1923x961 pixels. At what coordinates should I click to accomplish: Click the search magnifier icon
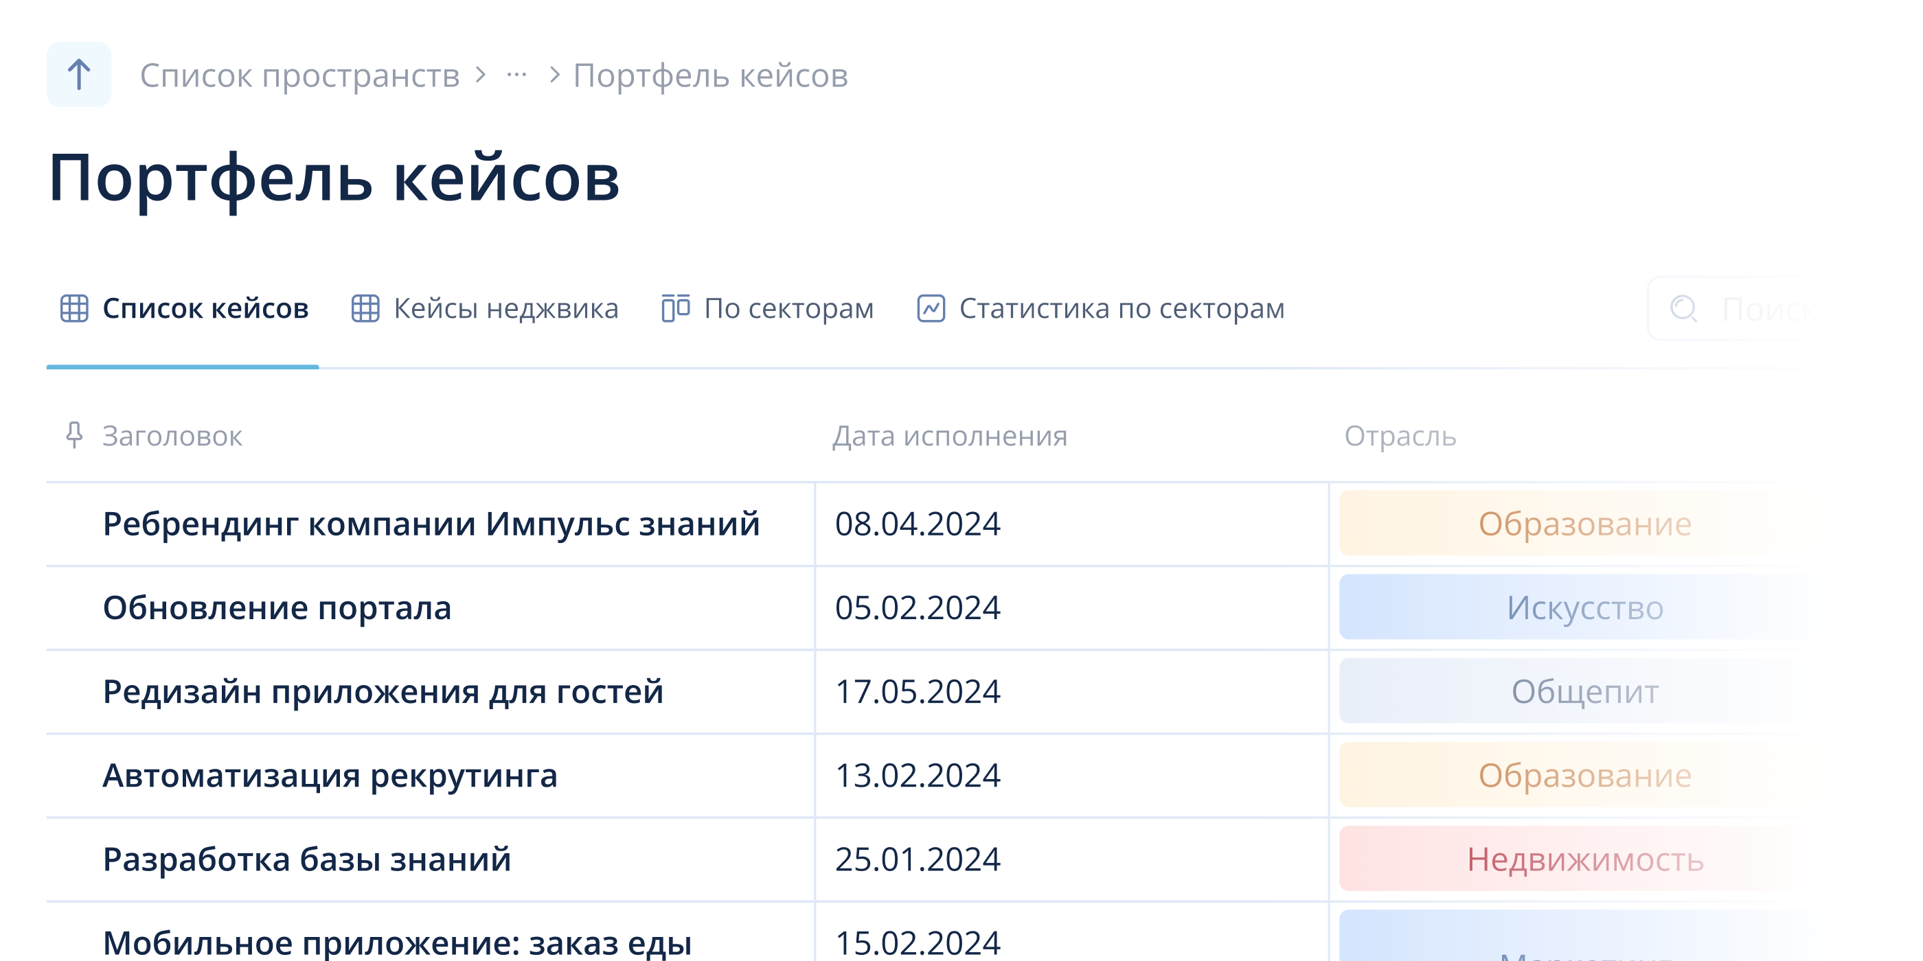pos(1684,308)
